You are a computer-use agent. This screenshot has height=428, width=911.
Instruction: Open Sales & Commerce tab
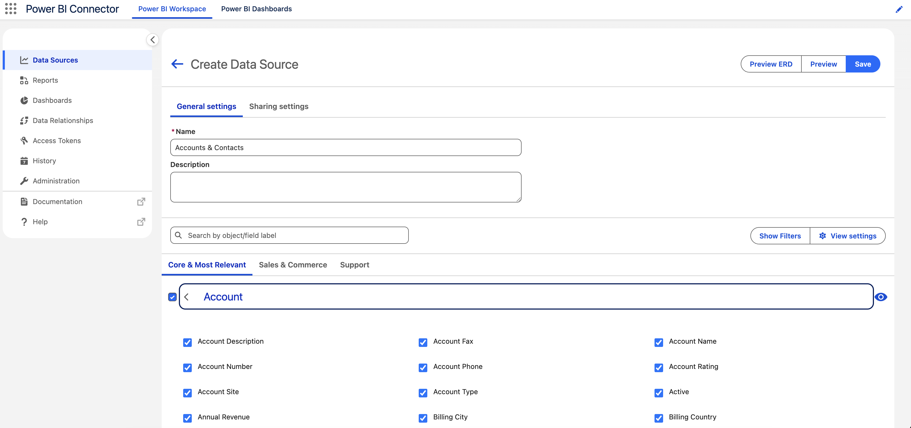click(x=293, y=265)
